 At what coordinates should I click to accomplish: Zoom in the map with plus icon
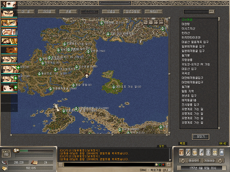point(156,22)
